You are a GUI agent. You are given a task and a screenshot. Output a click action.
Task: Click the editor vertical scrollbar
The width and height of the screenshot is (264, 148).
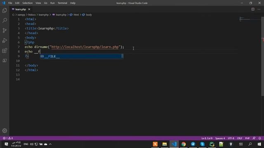262,56
